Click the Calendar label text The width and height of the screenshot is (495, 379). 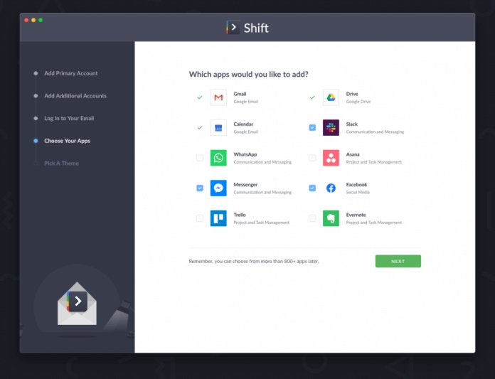(243, 124)
